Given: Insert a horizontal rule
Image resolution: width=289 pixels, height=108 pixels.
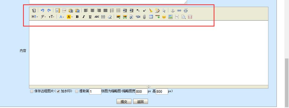Looking at the screenshot, I should tap(158, 17).
